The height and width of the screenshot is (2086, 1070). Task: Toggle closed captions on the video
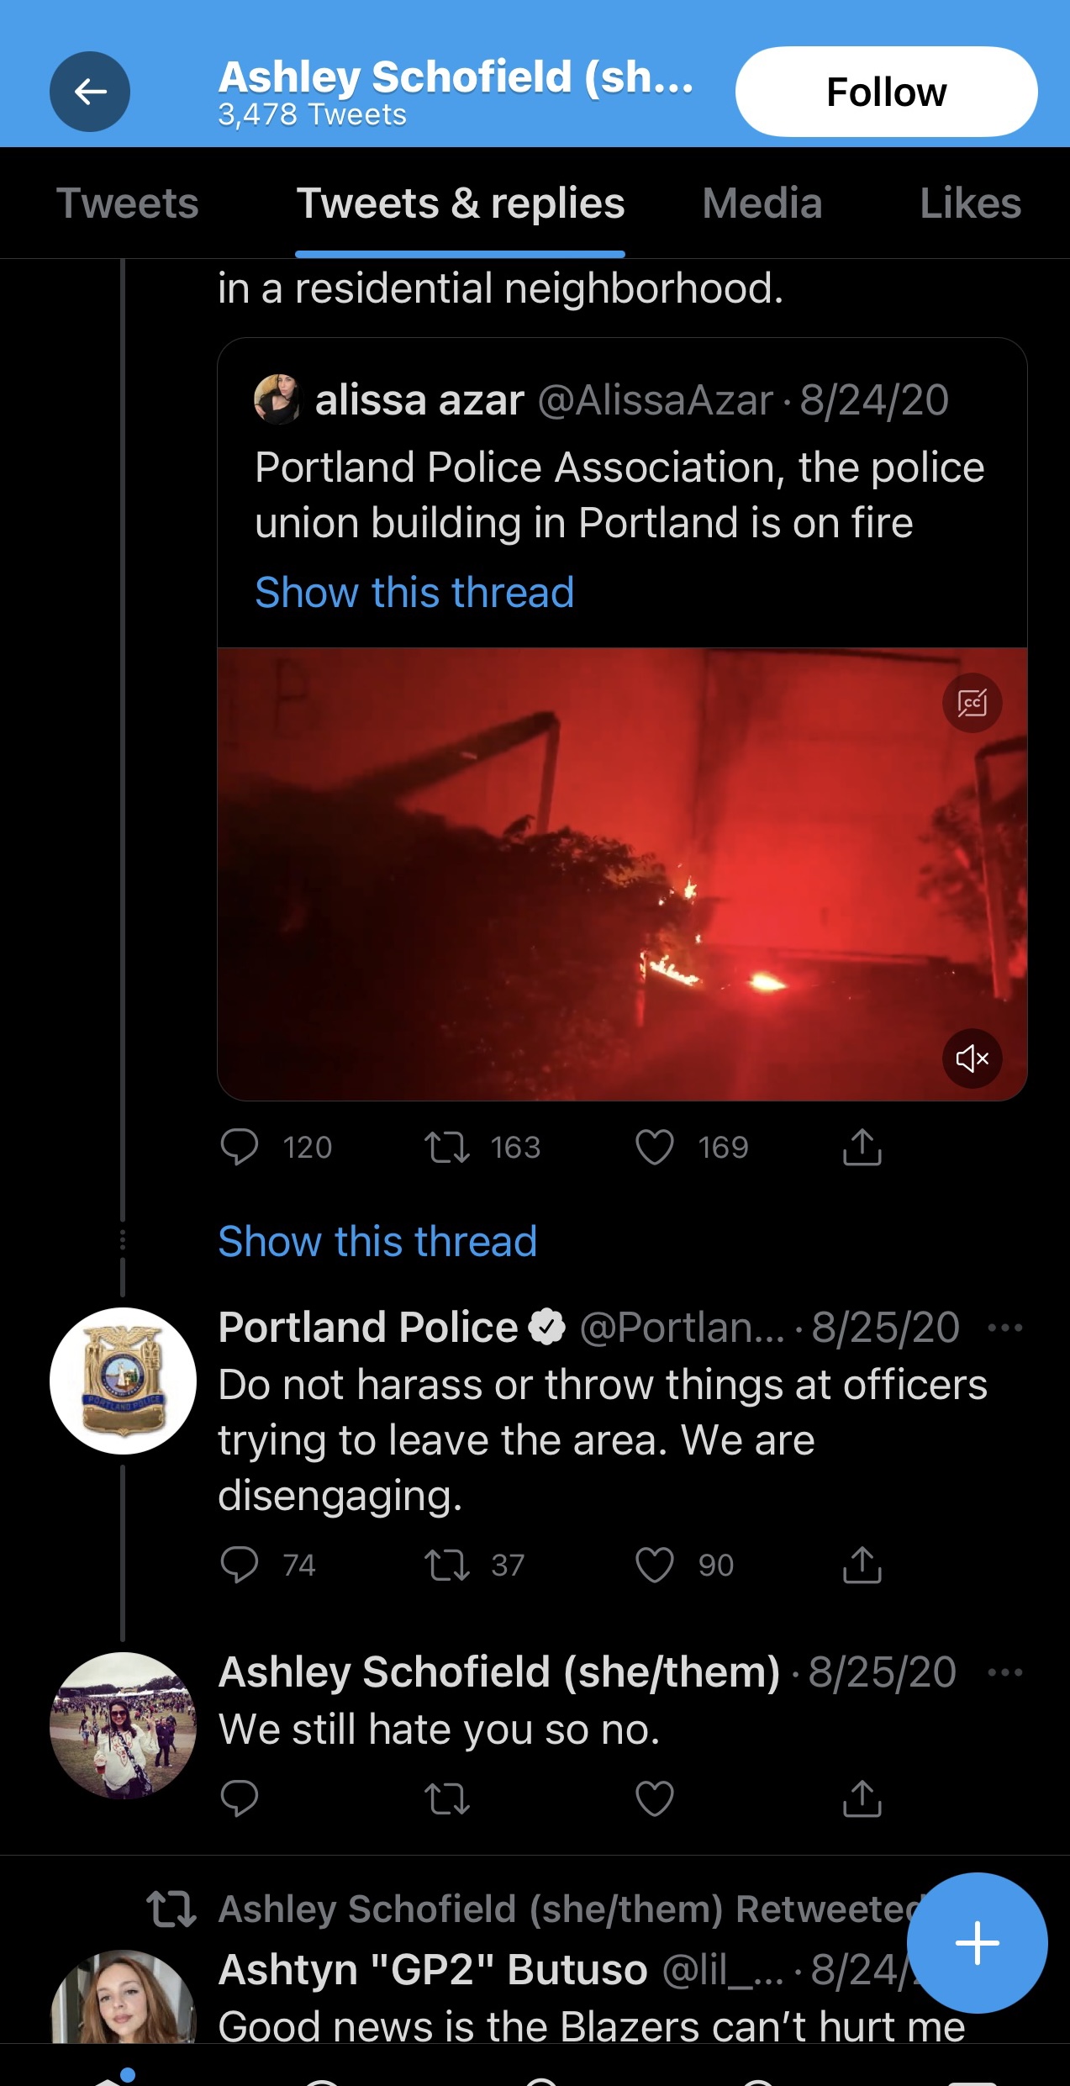[x=972, y=703]
